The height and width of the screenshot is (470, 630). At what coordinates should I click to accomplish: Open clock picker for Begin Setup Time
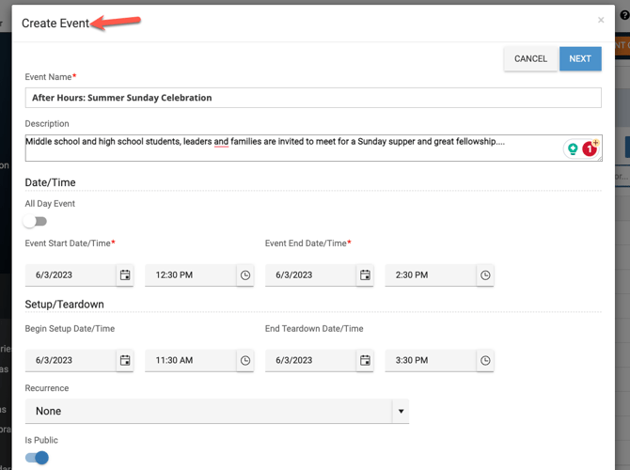[245, 360]
